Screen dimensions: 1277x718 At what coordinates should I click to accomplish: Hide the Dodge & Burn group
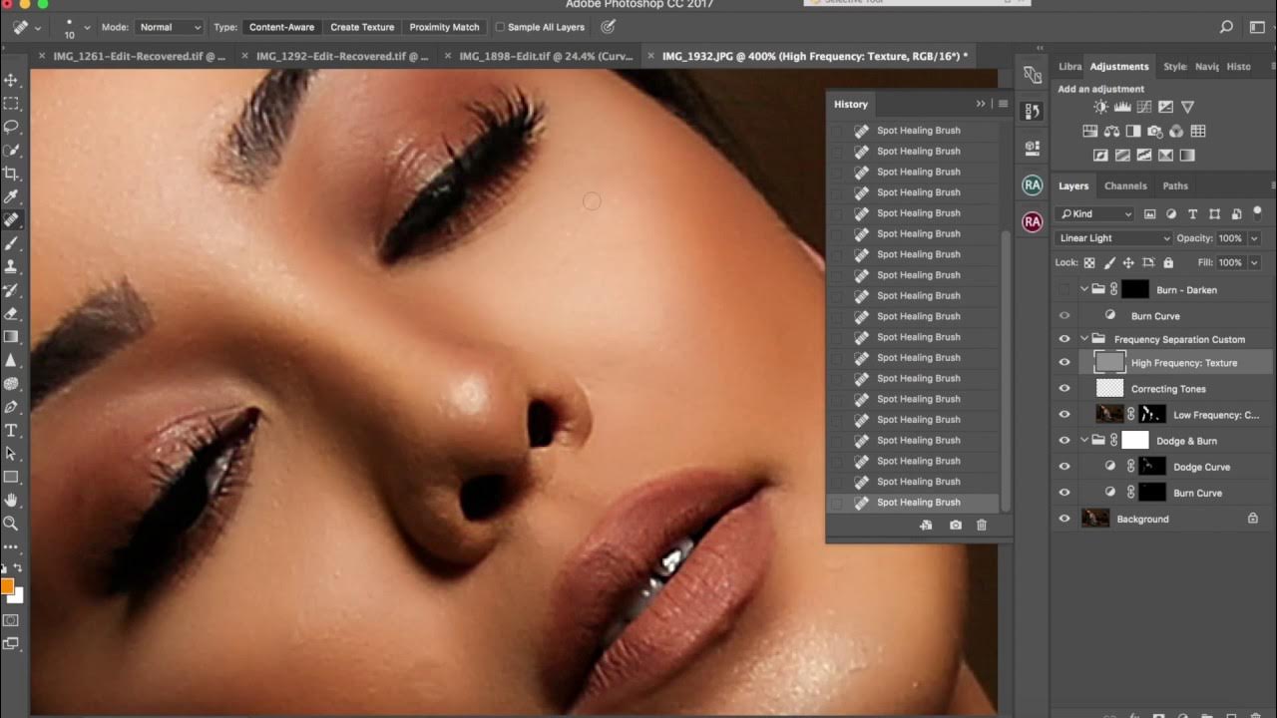1064,441
